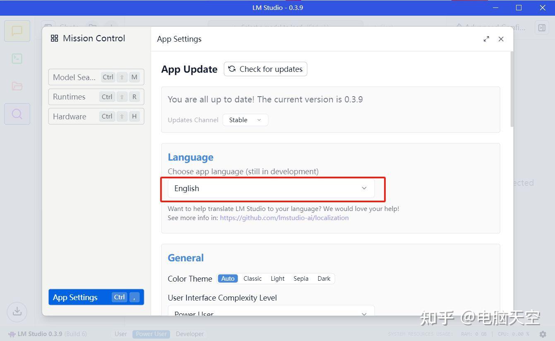This screenshot has height=341, width=555.
Task: Switch status bar mode to User
Action: click(x=121, y=334)
